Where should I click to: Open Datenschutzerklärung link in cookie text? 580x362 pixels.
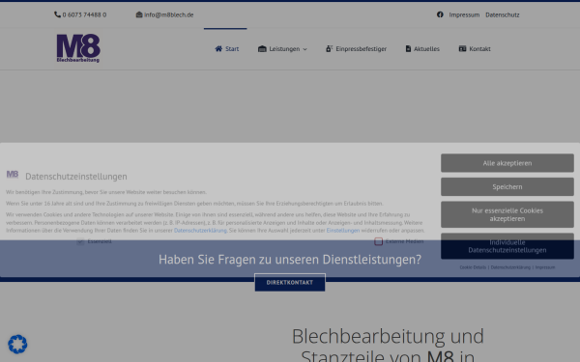coord(200,231)
